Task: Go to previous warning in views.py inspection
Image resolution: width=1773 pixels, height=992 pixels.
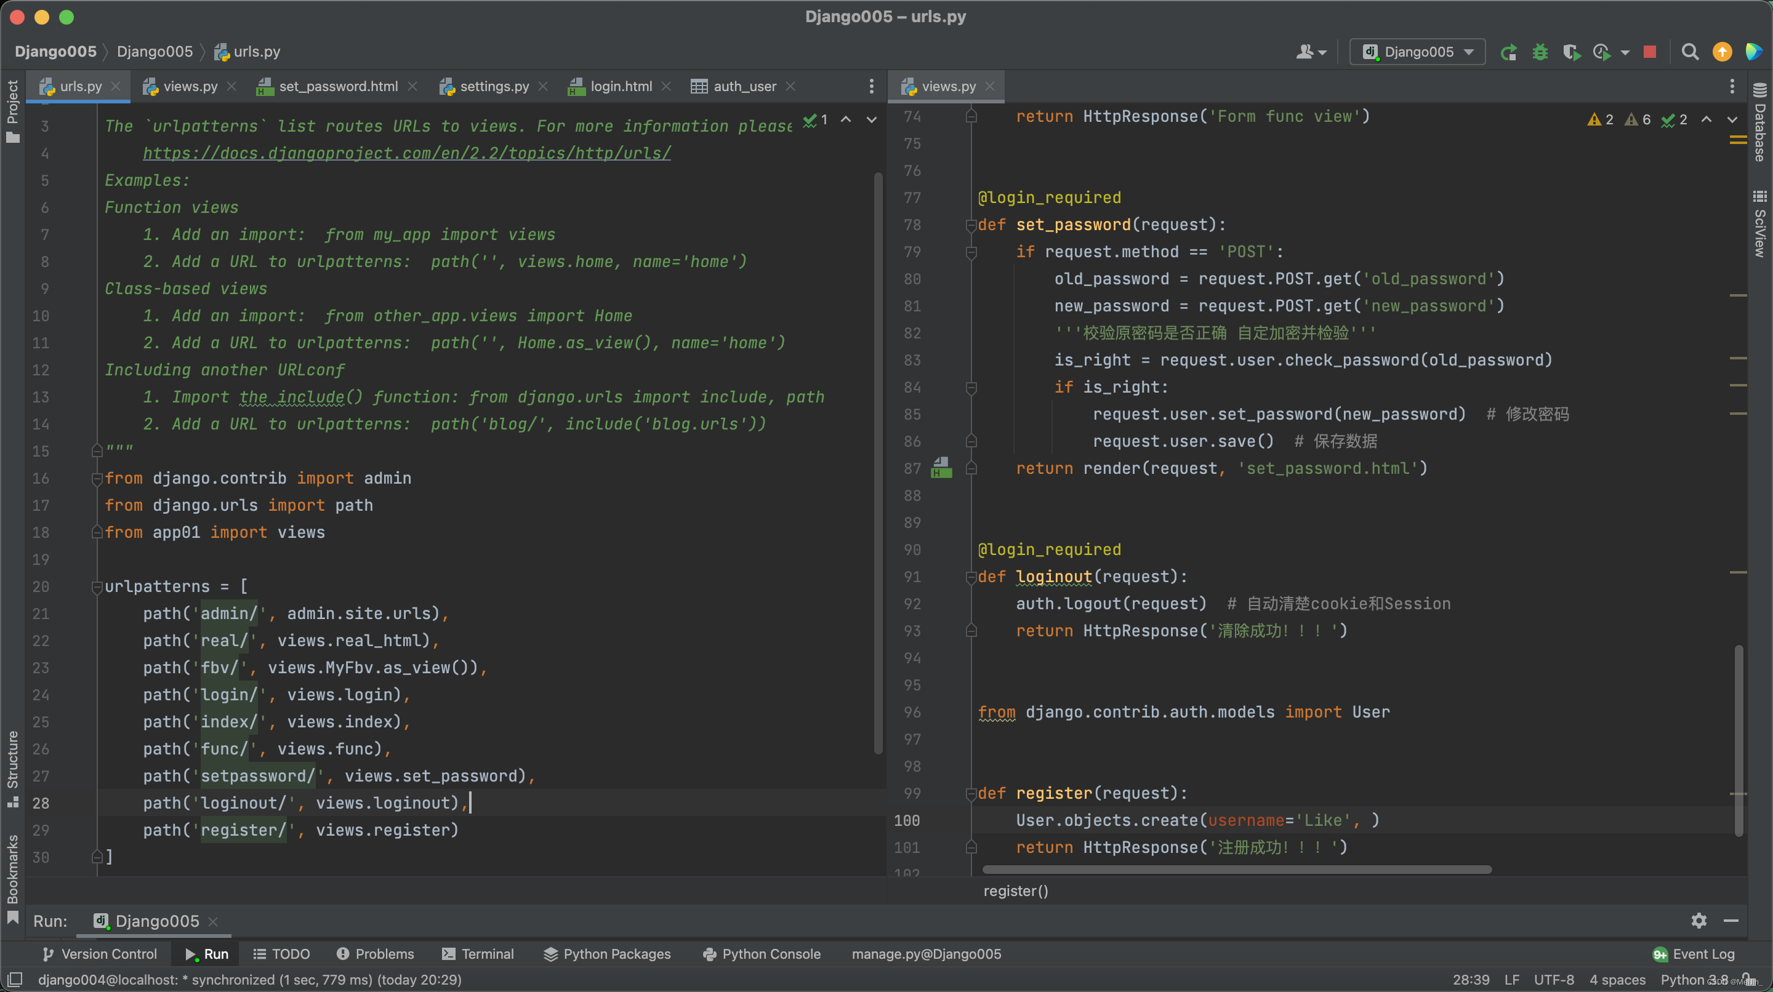Action: pyautogui.click(x=1707, y=120)
